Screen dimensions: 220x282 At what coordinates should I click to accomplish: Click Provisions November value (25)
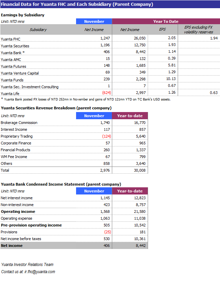[x=107, y=232]
